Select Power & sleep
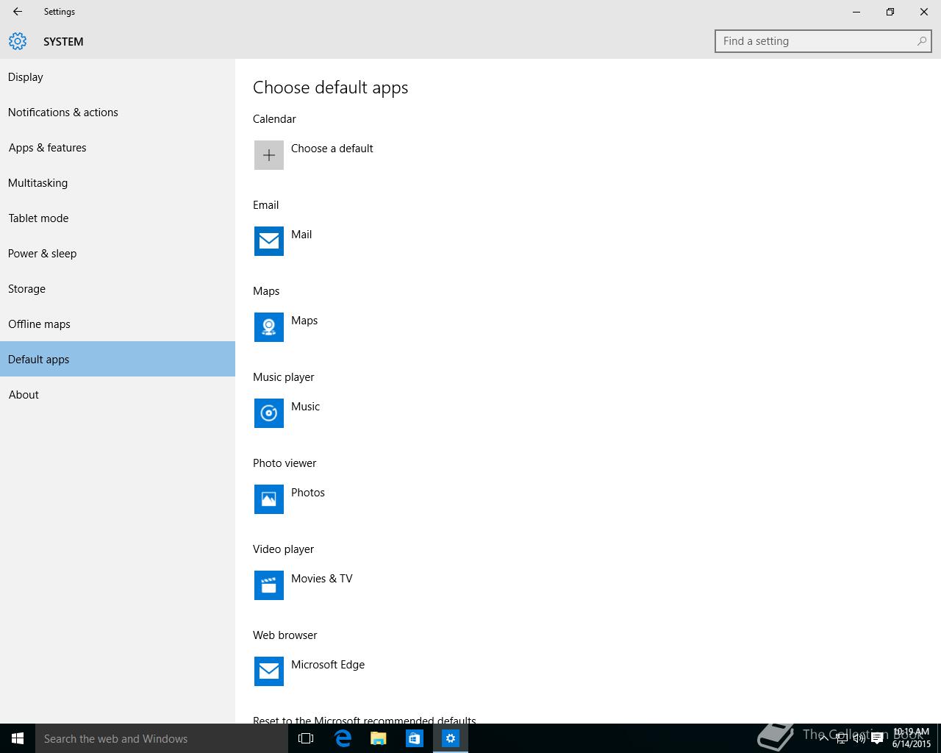 pos(118,254)
